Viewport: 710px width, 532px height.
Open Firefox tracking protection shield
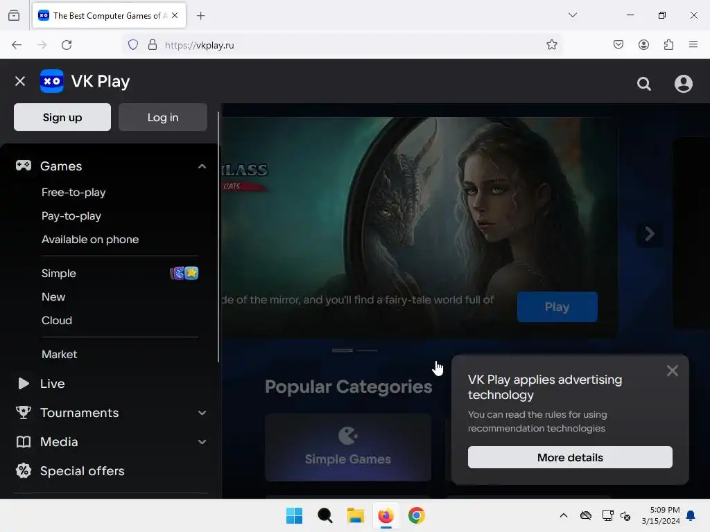(132, 45)
